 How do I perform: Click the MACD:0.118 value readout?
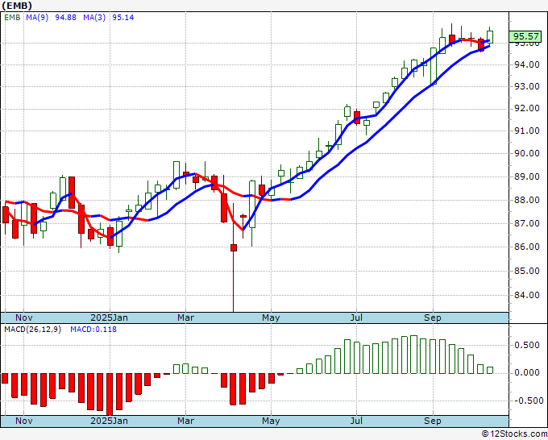point(93,330)
